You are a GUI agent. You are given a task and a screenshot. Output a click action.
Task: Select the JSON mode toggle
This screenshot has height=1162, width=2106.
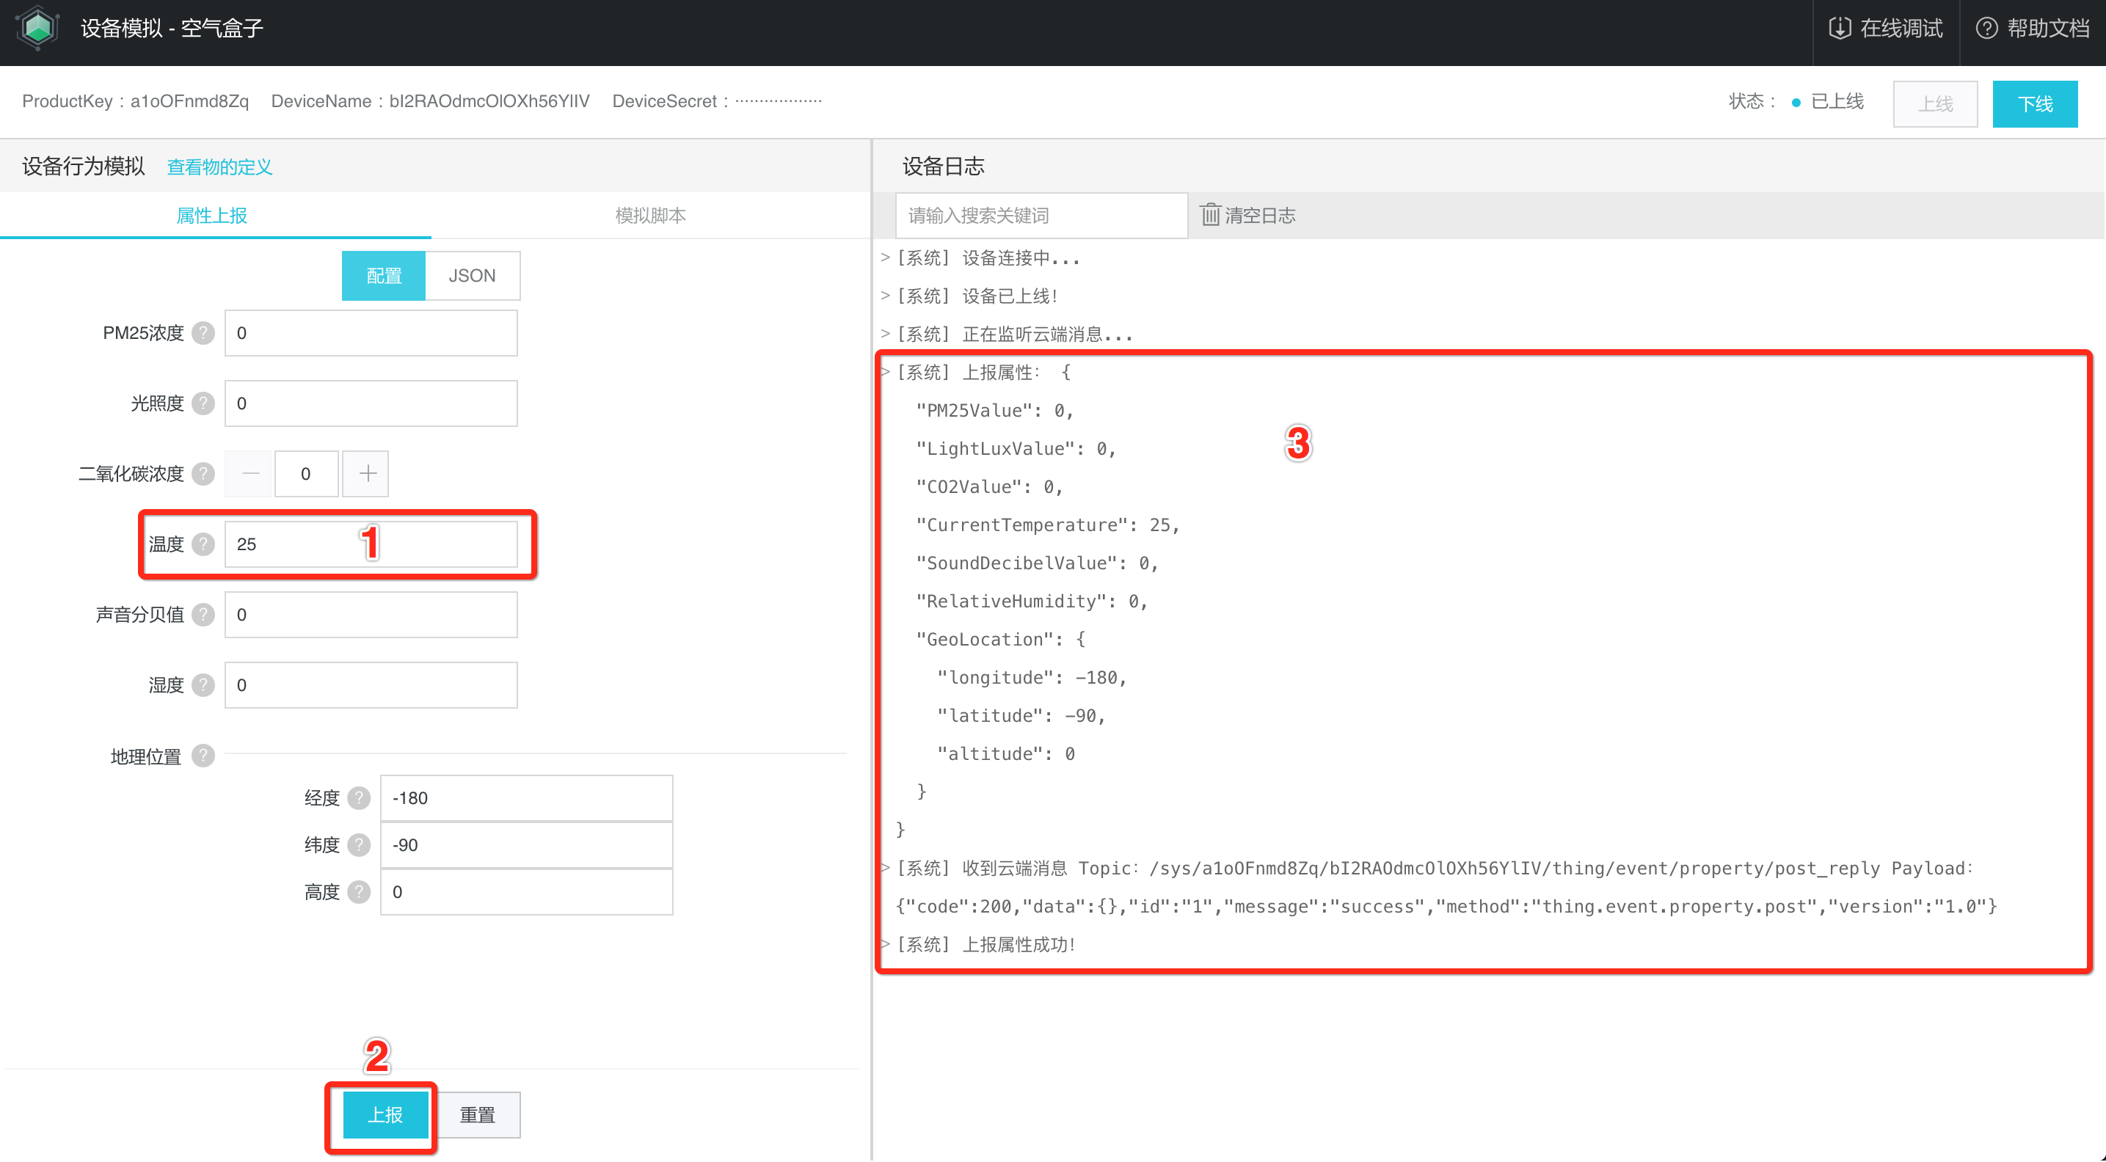pyautogui.click(x=472, y=275)
